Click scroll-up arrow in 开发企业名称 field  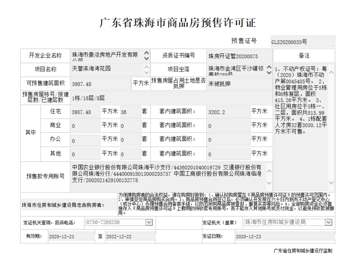click(x=147, y=53)
